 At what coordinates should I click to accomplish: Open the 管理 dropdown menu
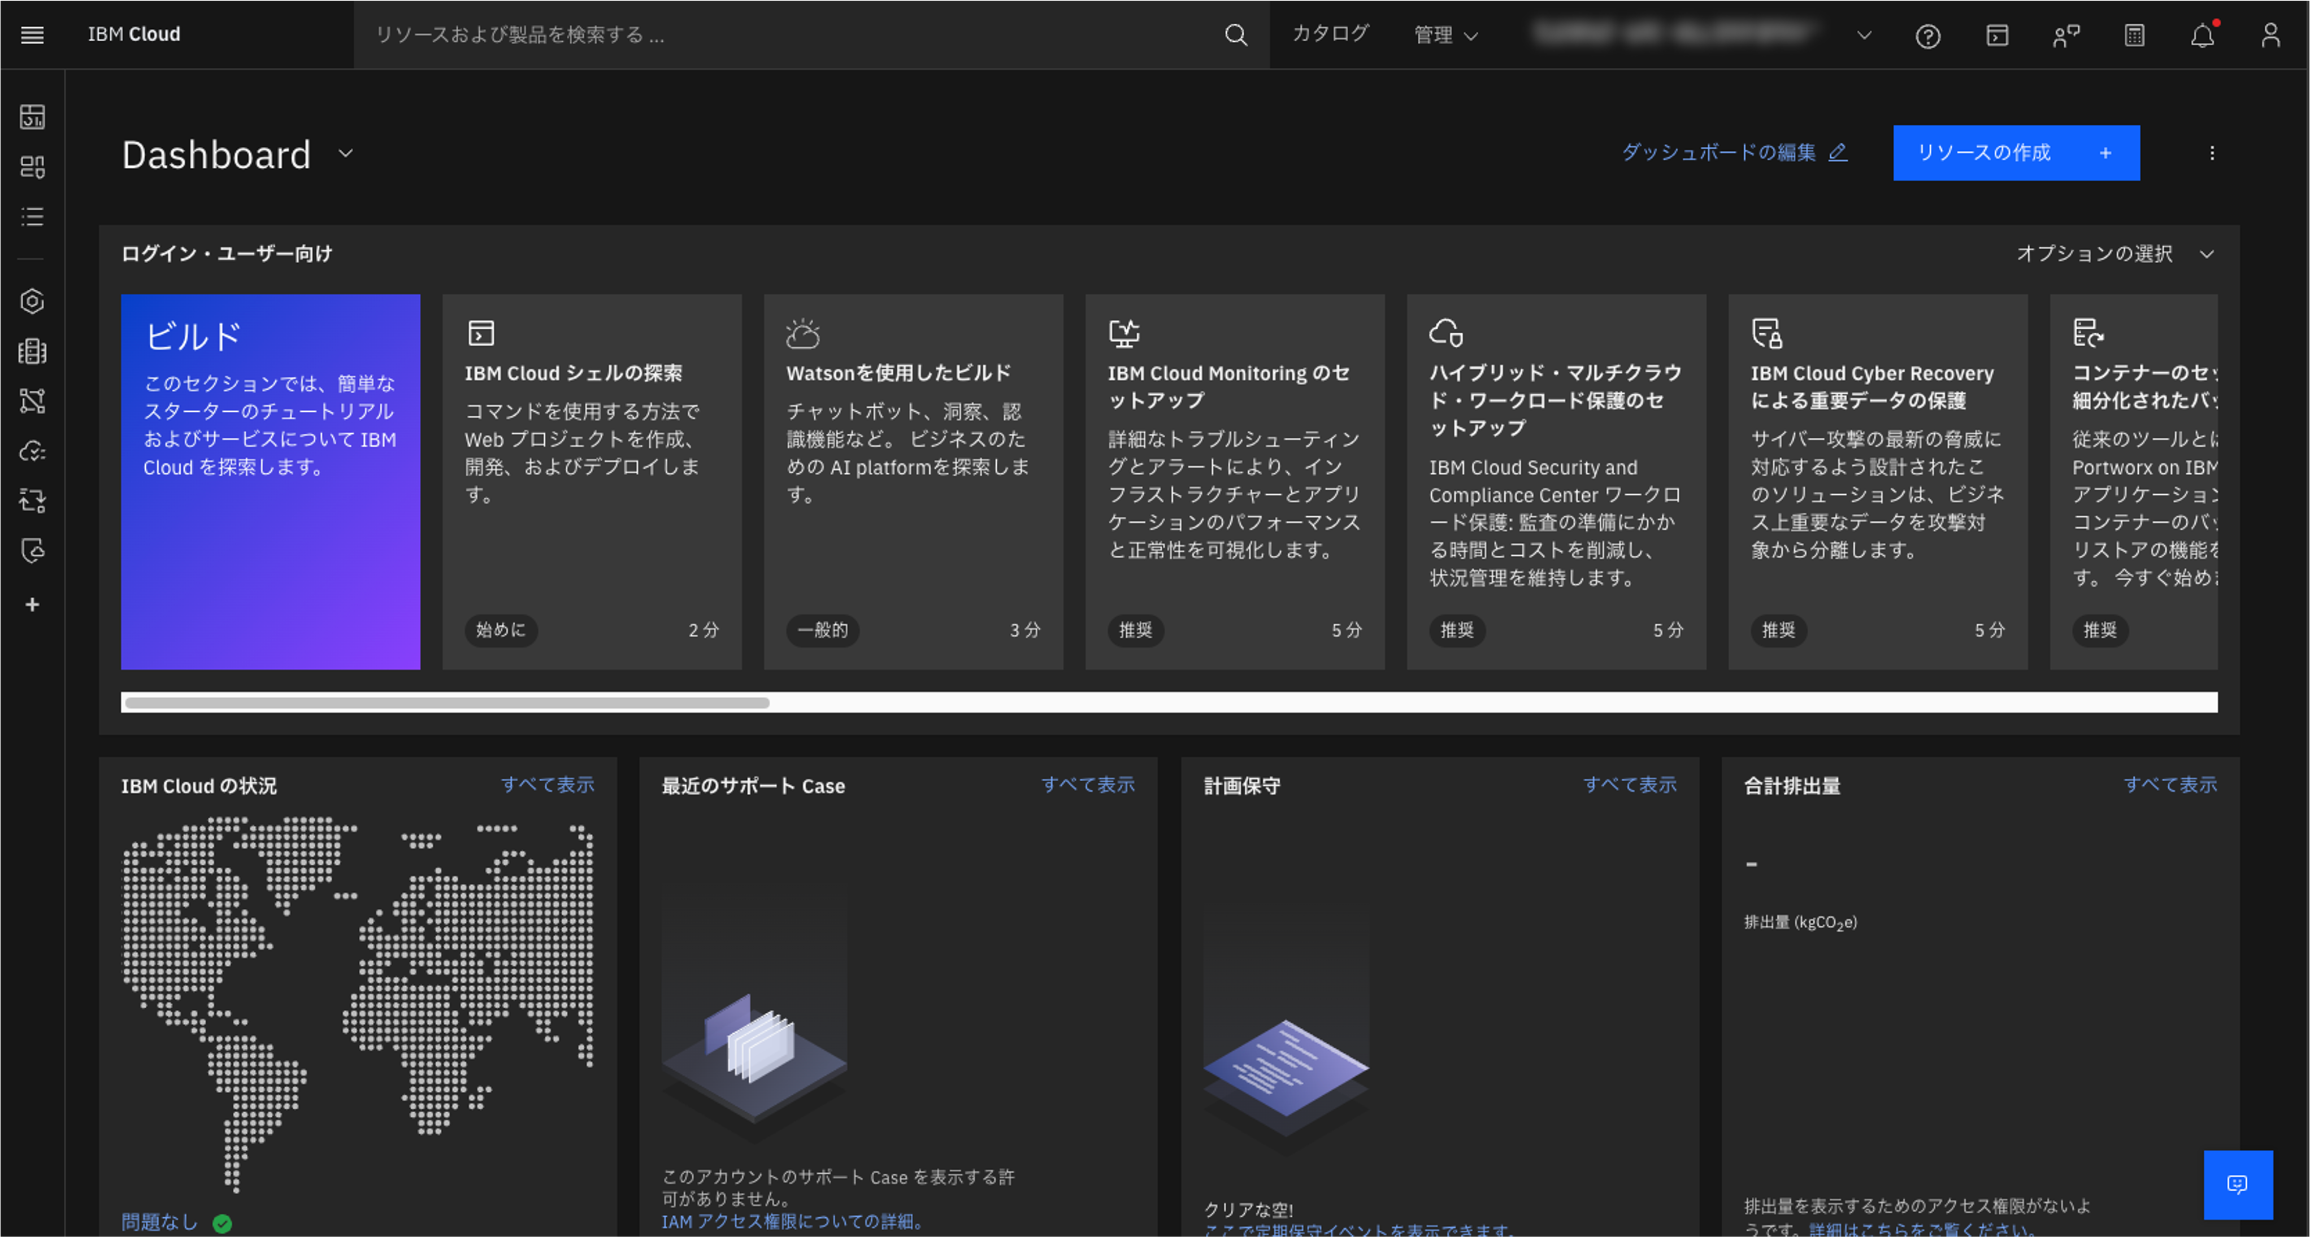[x=1445, y=35]
